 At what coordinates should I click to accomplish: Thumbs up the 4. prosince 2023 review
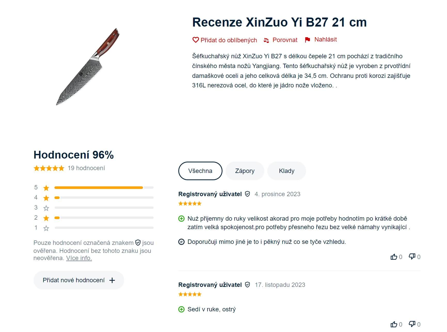pyautogui.click(x=394, y=257)
